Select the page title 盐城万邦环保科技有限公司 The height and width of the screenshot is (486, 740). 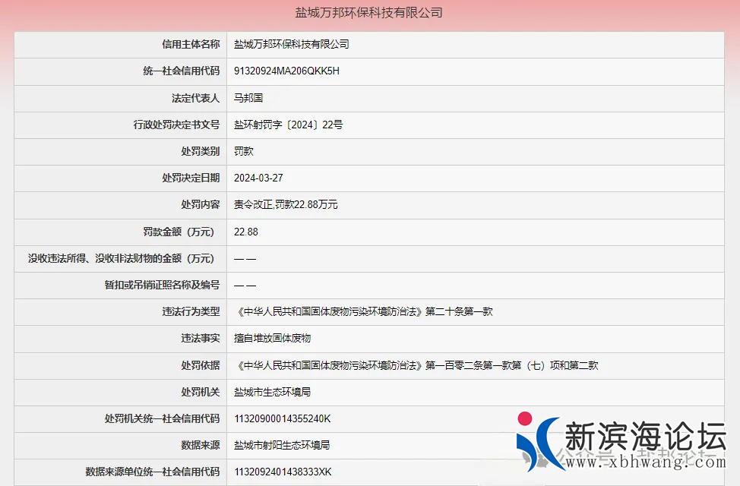click(370, 12)
